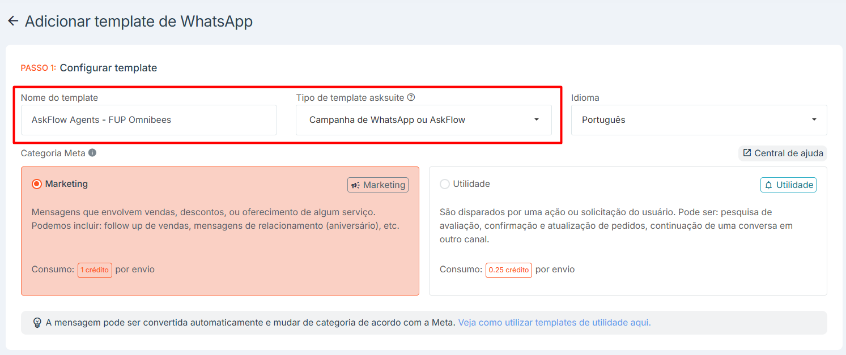Screen dimensions: 846x355
Task: Click the Adicionar template de WhatsApp title
Action: 139,22
